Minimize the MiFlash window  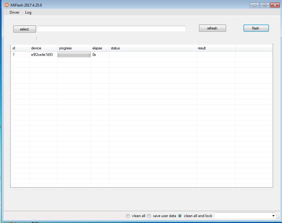click(x=254, y=5)
